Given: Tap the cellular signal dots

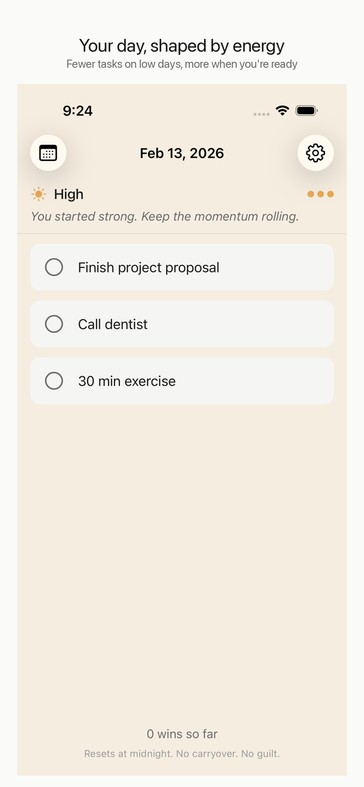Looking at the screenshot, I should coord(262,114).
